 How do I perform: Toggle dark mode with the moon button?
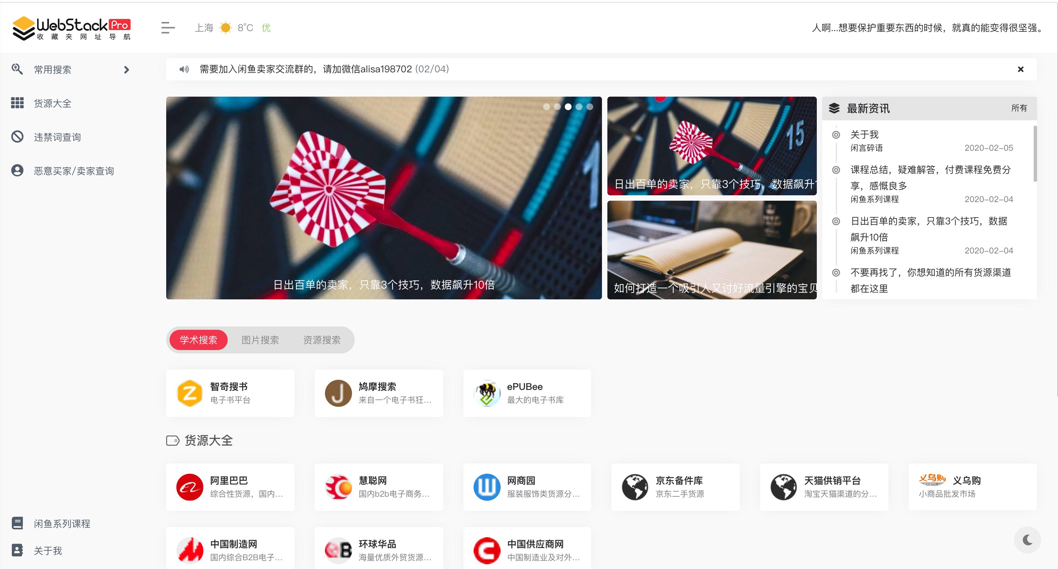pyautogui.click(x=1027, y=540)
